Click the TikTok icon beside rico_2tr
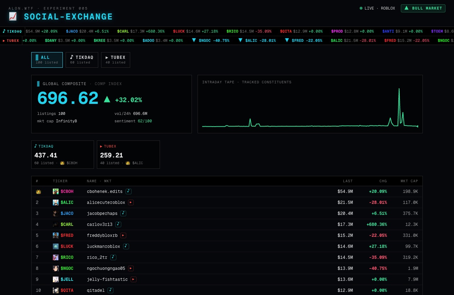The width and height of the screenshot is (454, 295). coord(113,257)
